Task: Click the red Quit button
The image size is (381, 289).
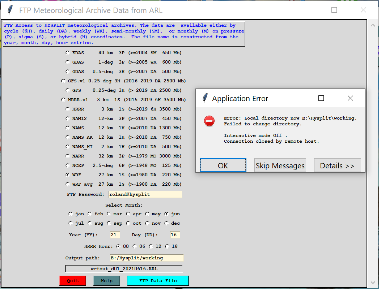Action: (x=73, y=281)
